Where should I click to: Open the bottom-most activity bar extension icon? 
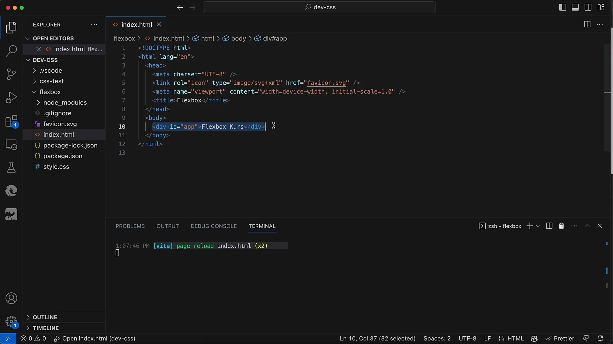pos(11,214)
